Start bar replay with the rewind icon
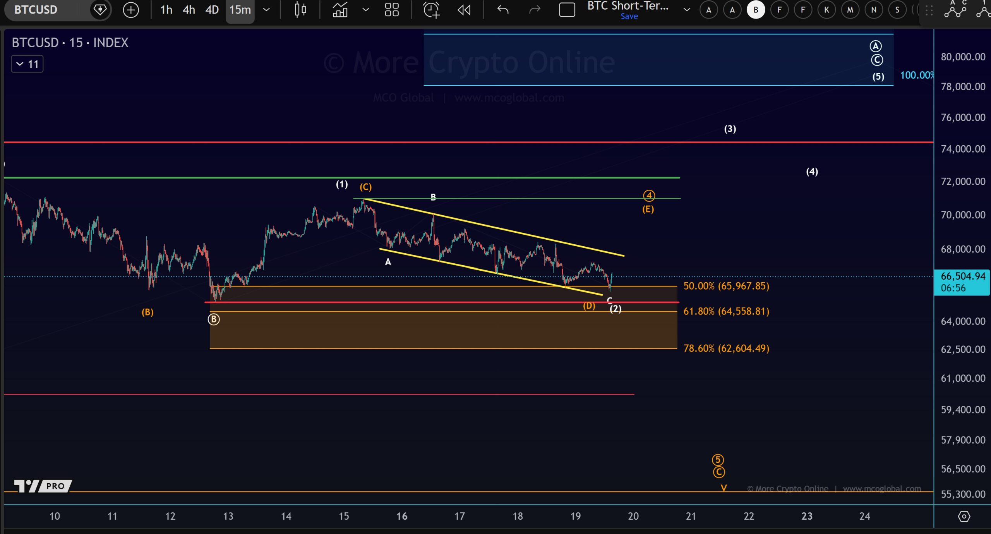This screenshot has width=991, height=534. [465, 10]
